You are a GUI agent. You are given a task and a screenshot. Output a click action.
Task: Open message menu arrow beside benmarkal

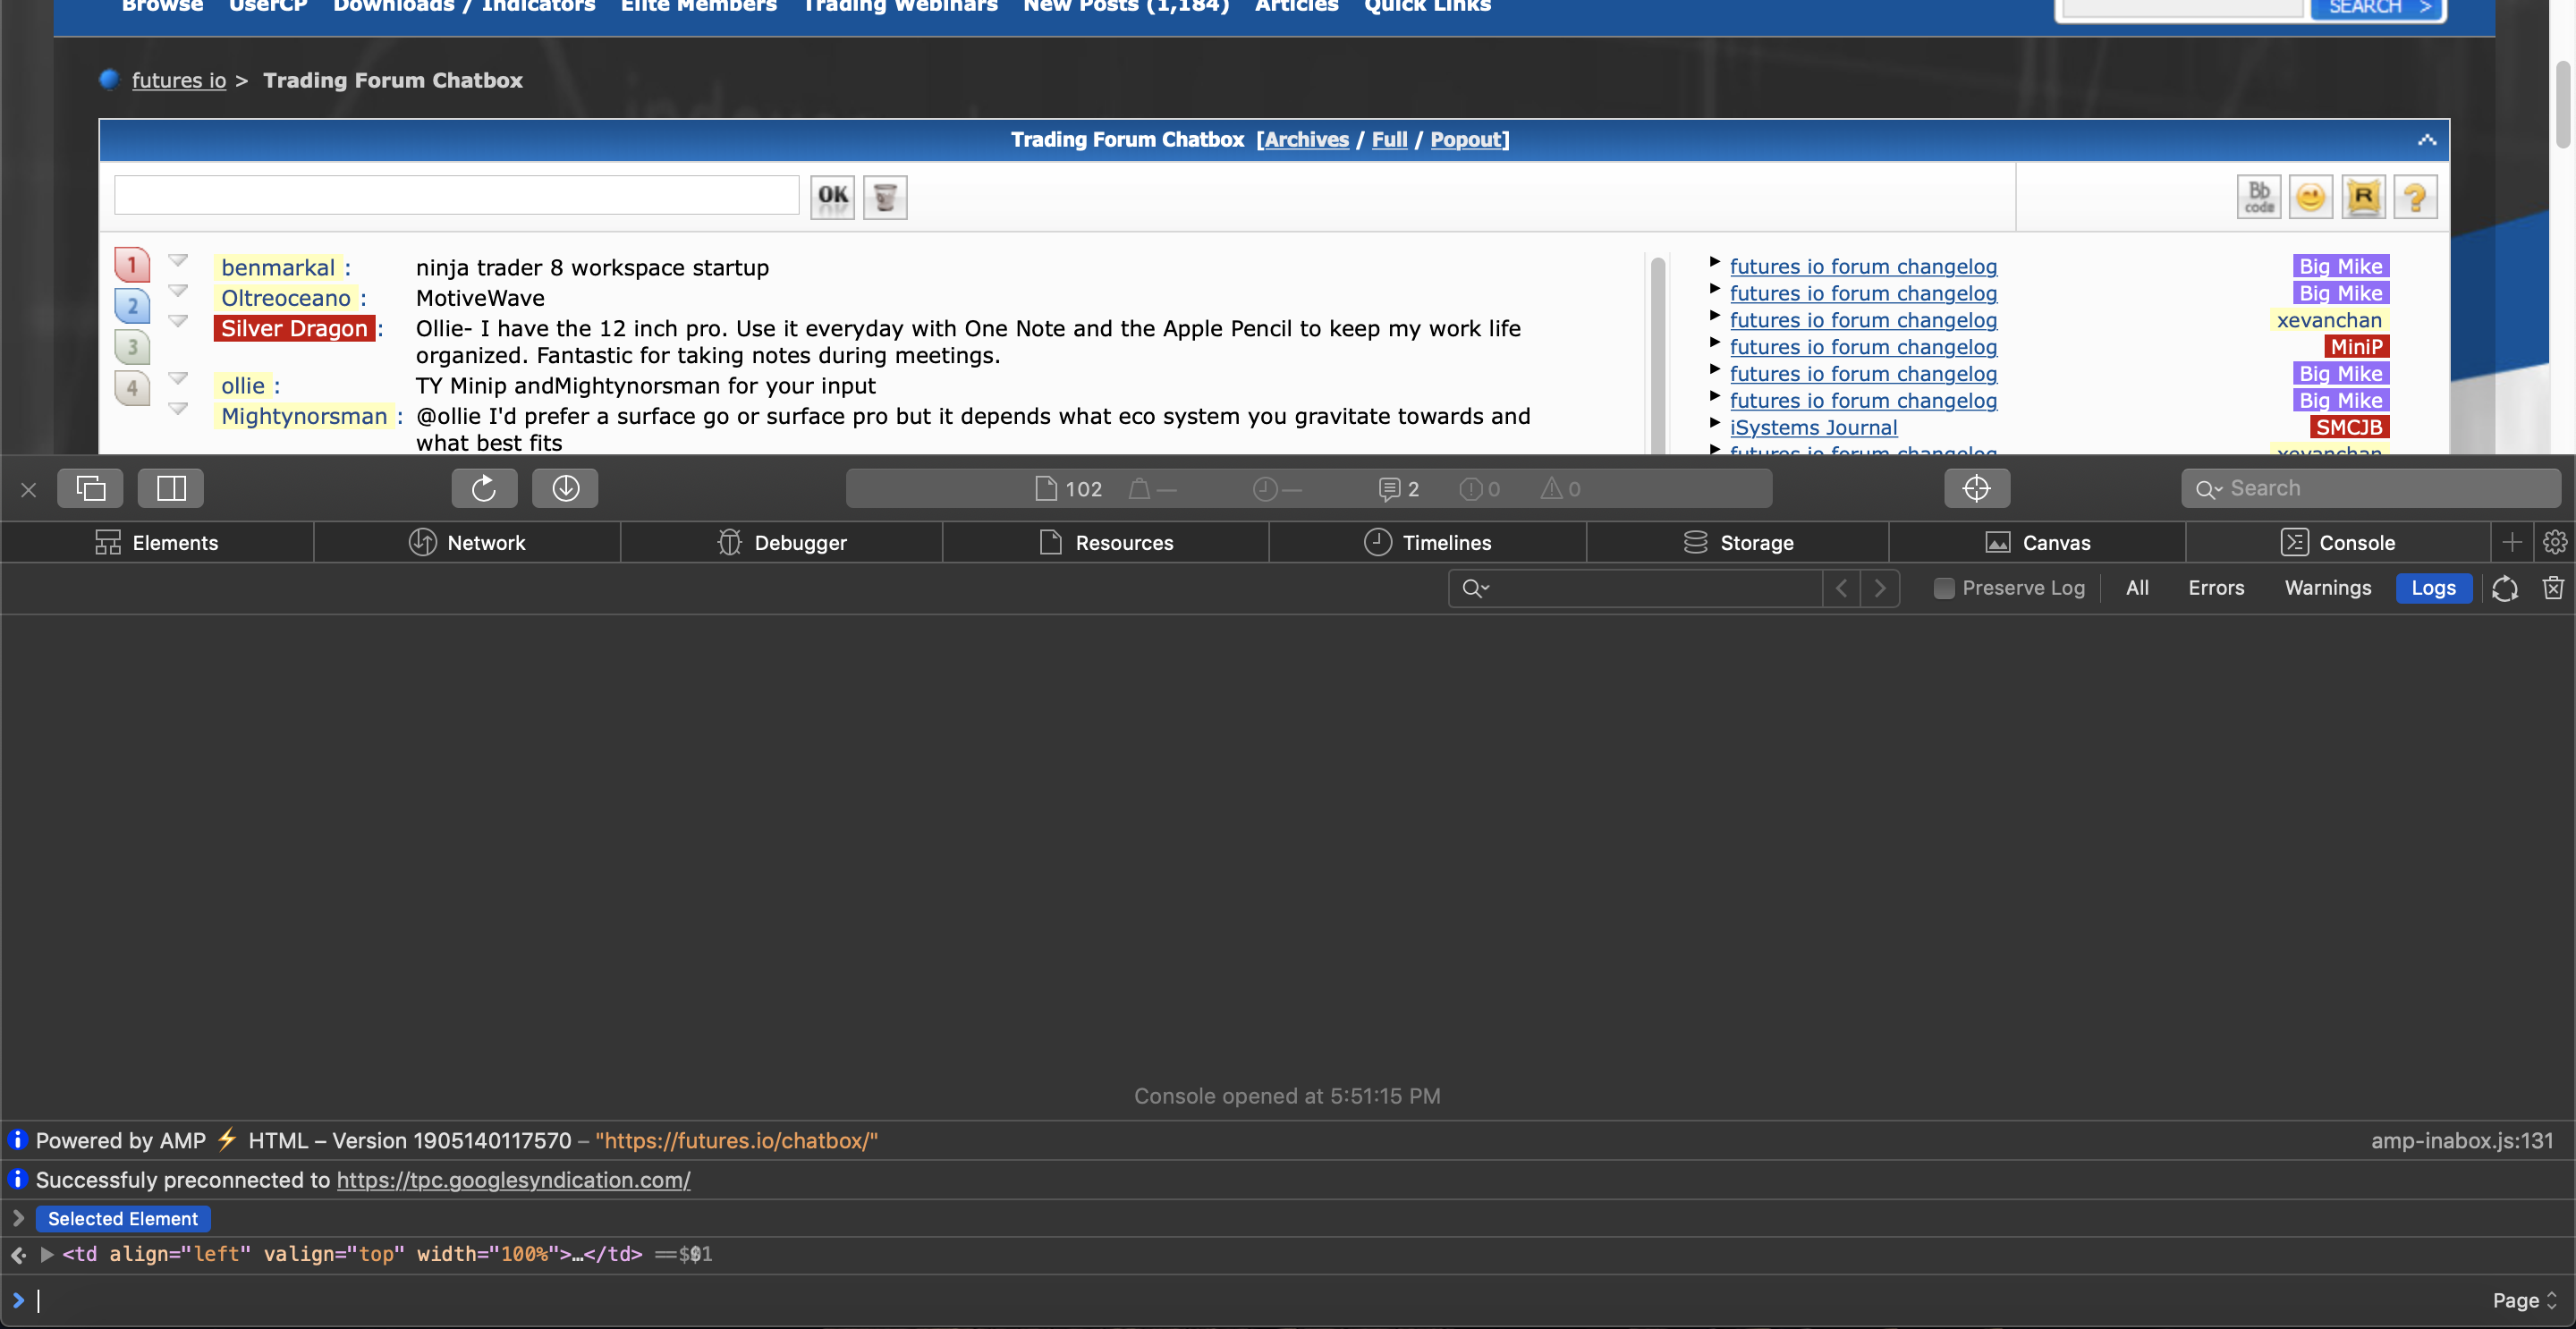178,260
